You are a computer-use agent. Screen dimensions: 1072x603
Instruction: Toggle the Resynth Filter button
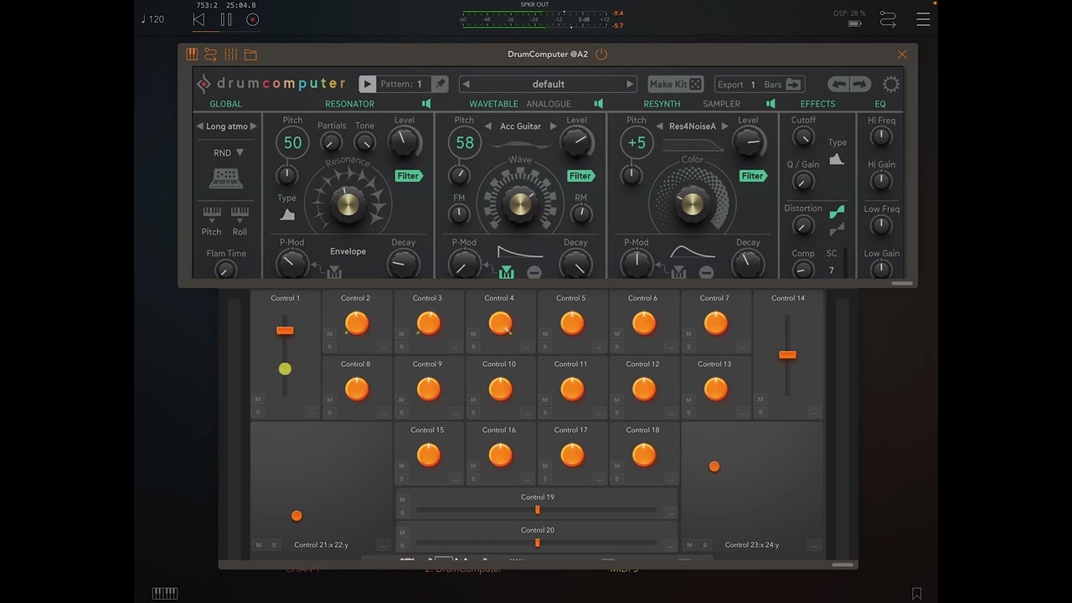pyautogui.click(x=753, y=176)
